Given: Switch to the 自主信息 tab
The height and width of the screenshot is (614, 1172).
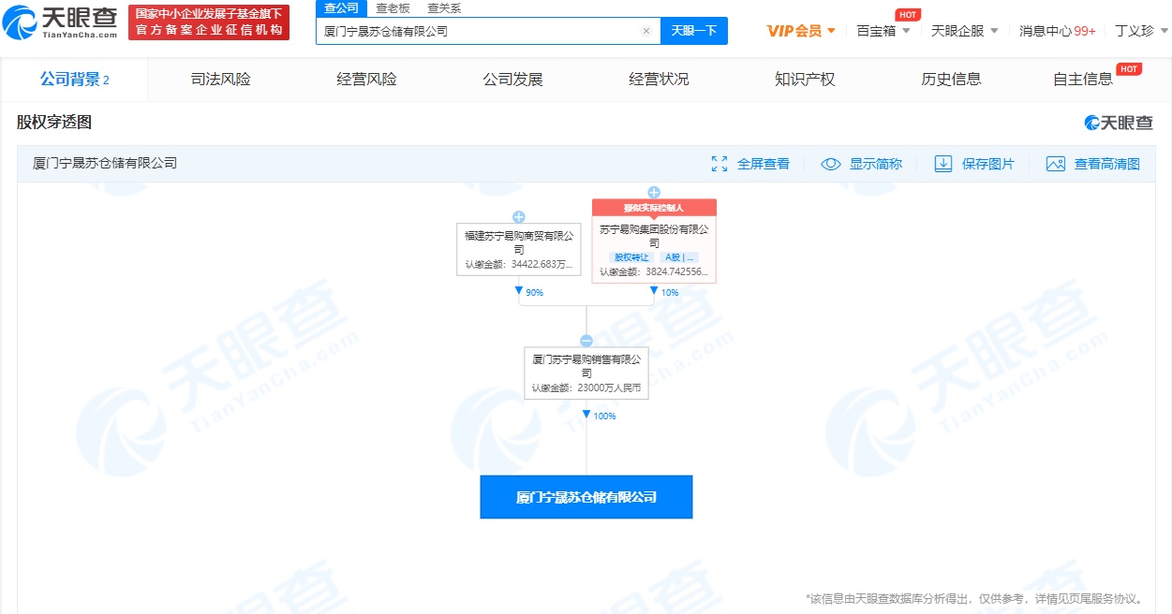Looking at the screenshot, I should (x=1084, y=80).
